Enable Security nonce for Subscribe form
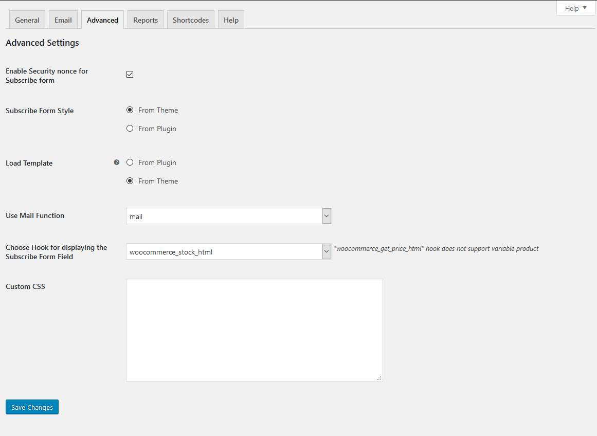This screenshot has height=436, width=597. [130, 74]
